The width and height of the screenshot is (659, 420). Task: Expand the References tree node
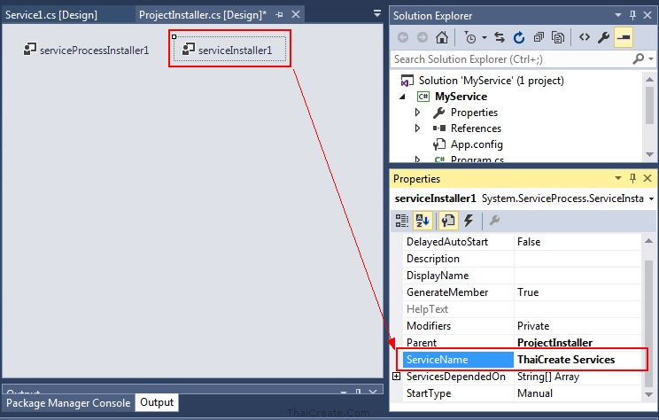[417, 128]
